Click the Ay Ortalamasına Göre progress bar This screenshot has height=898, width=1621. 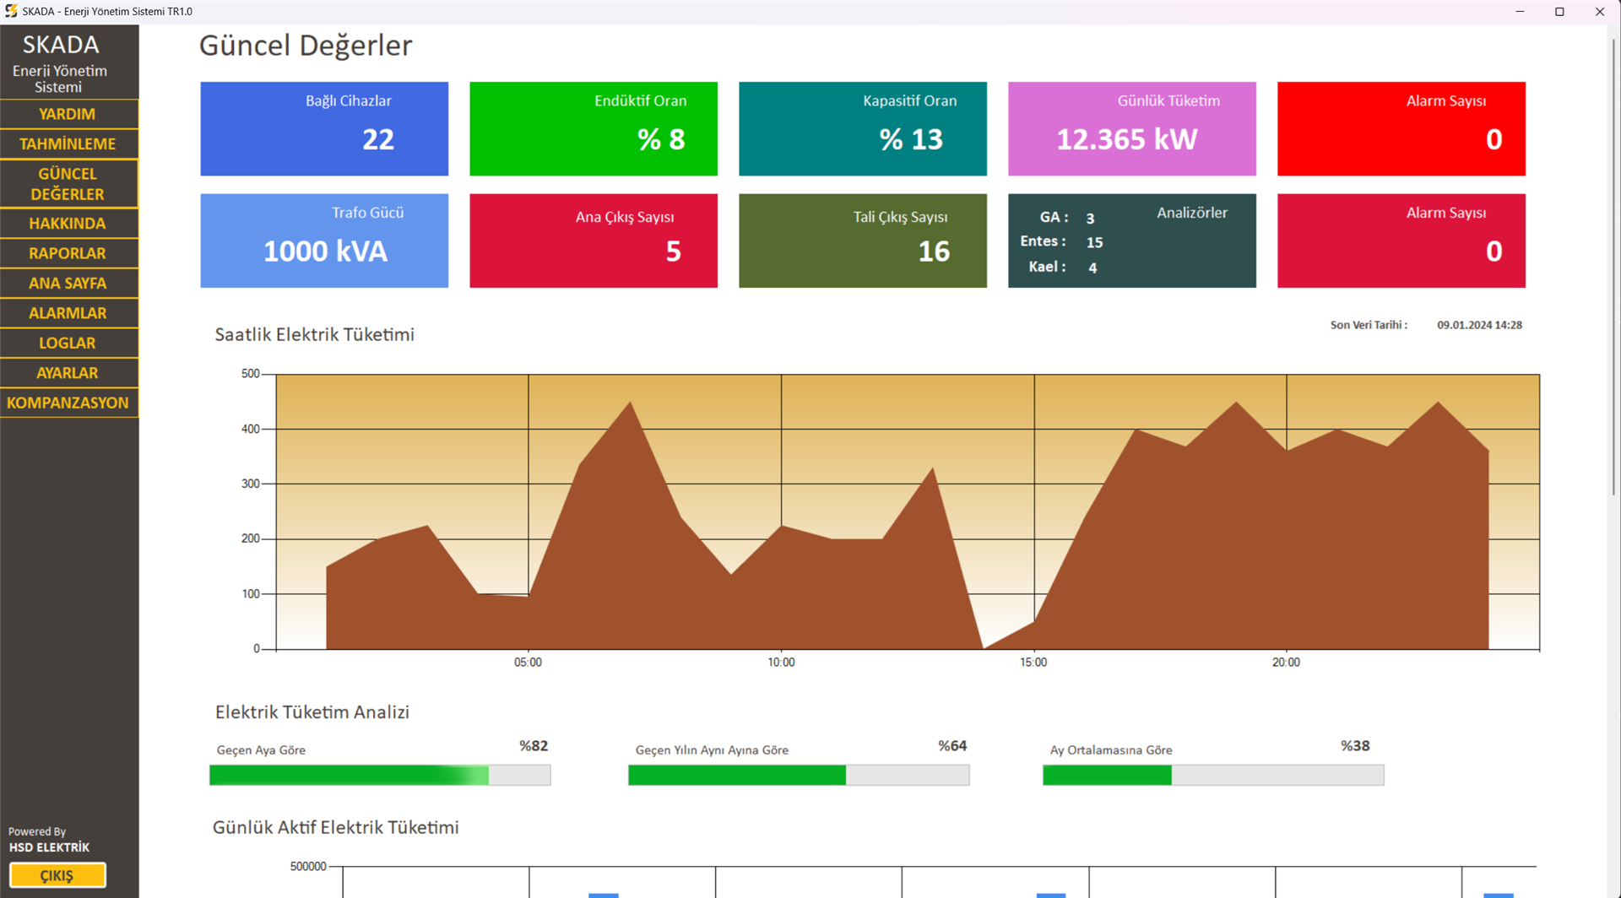click(x=1213, y=775)
